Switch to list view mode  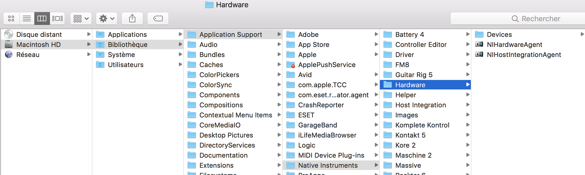coord(27,18)
